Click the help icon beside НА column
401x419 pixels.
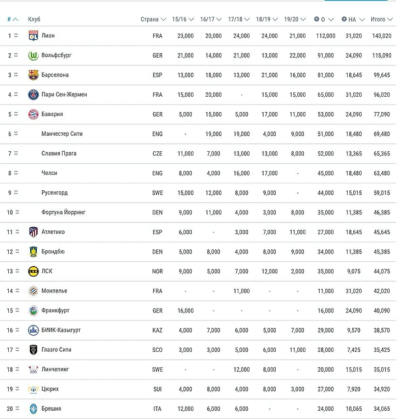tap(344, 19)
